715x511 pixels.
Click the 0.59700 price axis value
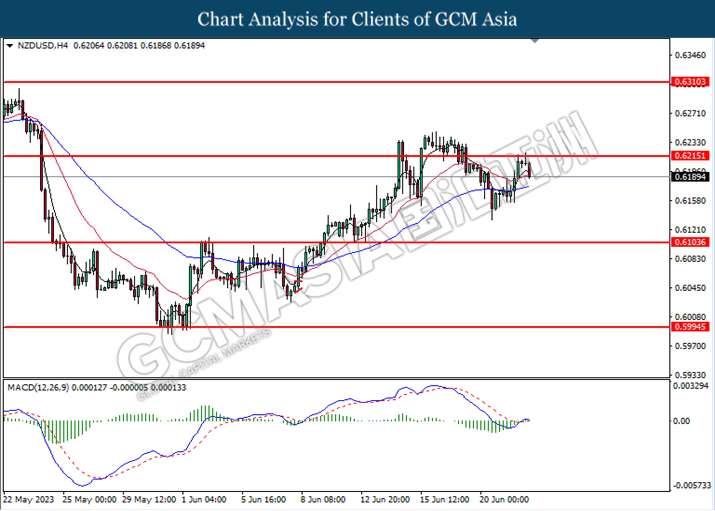click(x=690, y=346)
